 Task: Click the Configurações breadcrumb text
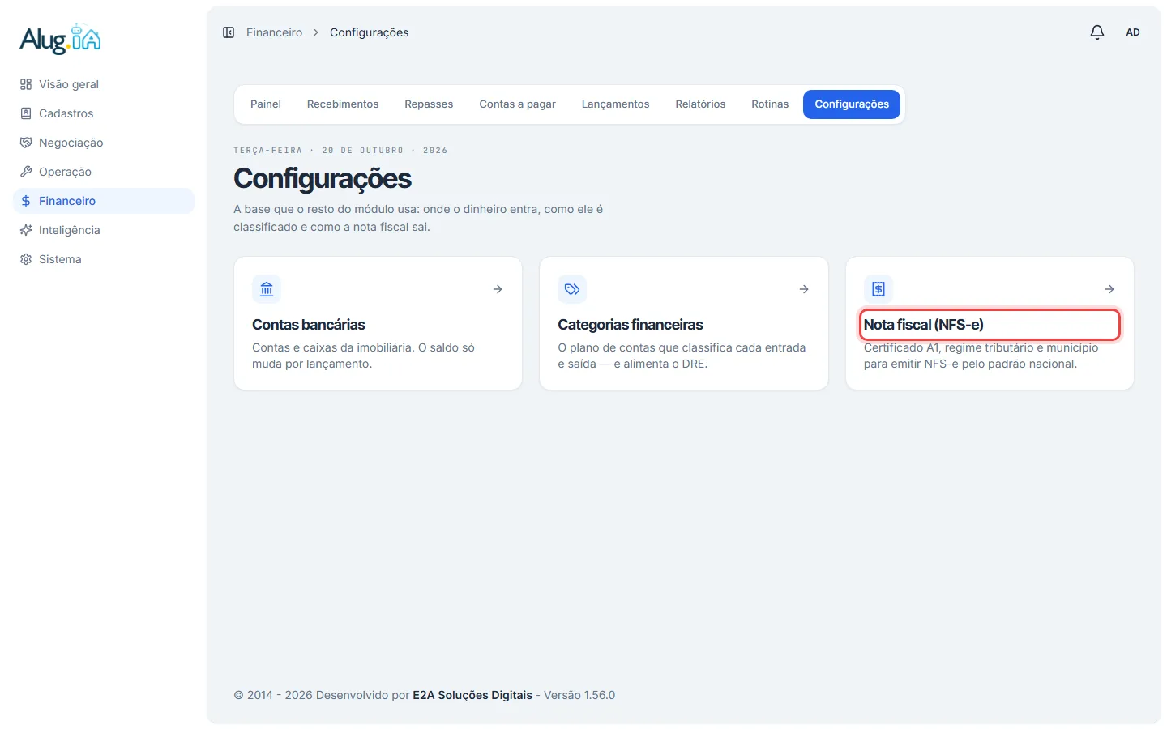369,32
